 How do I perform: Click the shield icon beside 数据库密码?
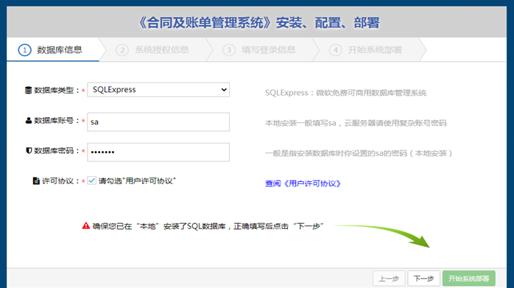coord(29,150)
